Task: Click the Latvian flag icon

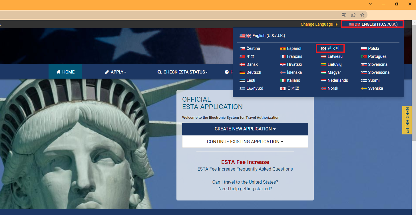Action: coord(323,56)
